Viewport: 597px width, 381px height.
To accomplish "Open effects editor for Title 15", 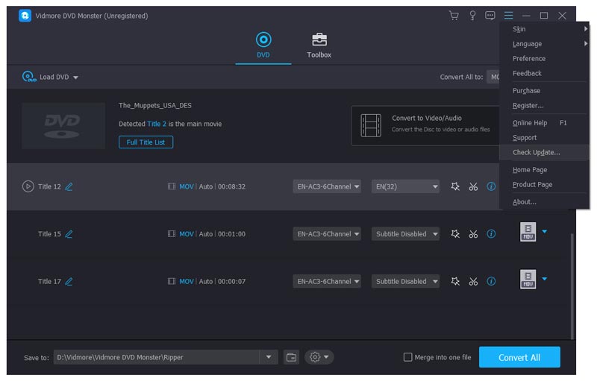I will [455, 234].
